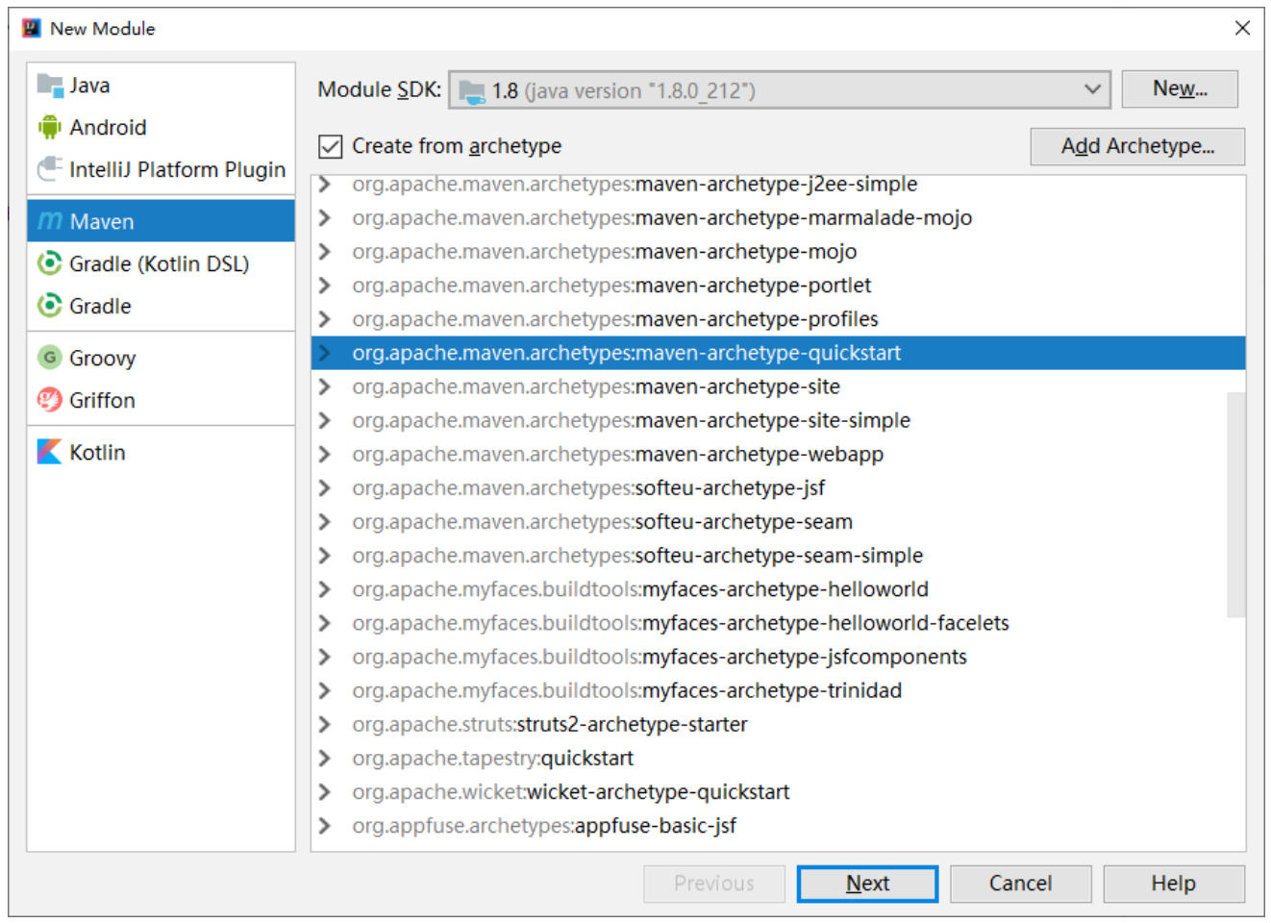Click the Android robot icon
Screen dimensions: 1271x923
[x=50, y=127]
